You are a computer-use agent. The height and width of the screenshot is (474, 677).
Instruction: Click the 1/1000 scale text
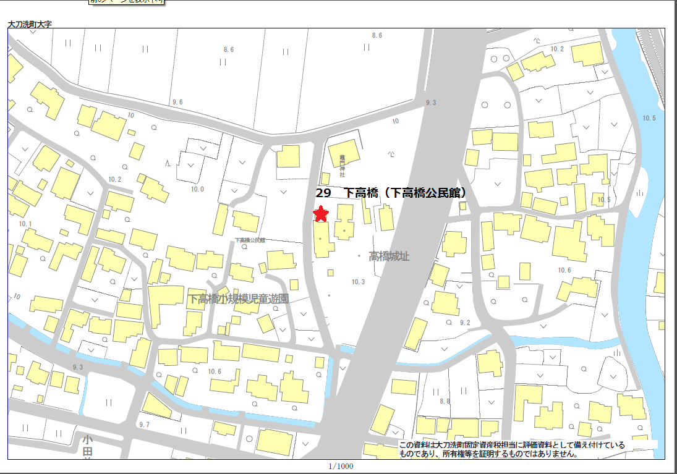341,466
